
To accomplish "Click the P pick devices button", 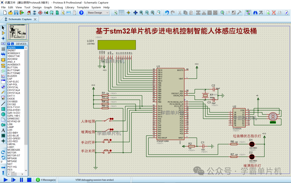I will click(x=9, y=44).
